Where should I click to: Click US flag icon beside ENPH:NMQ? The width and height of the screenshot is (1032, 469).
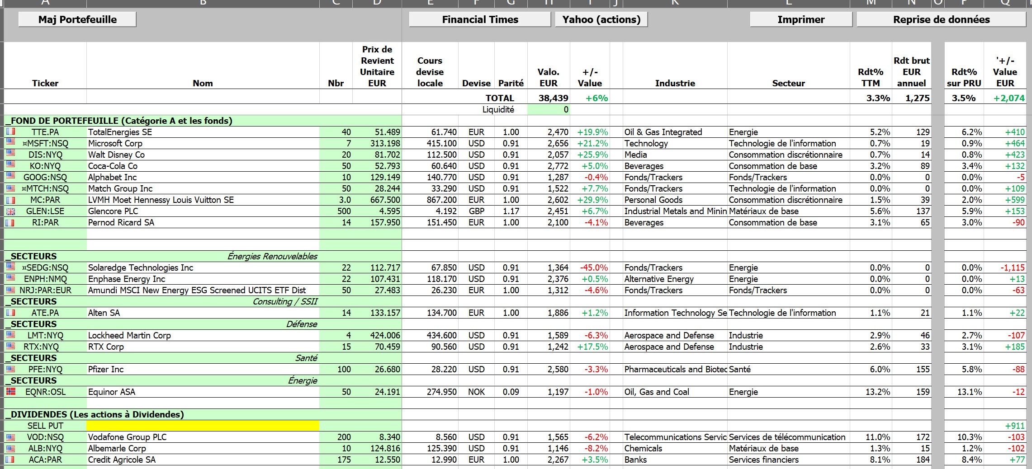pos(10,278)
